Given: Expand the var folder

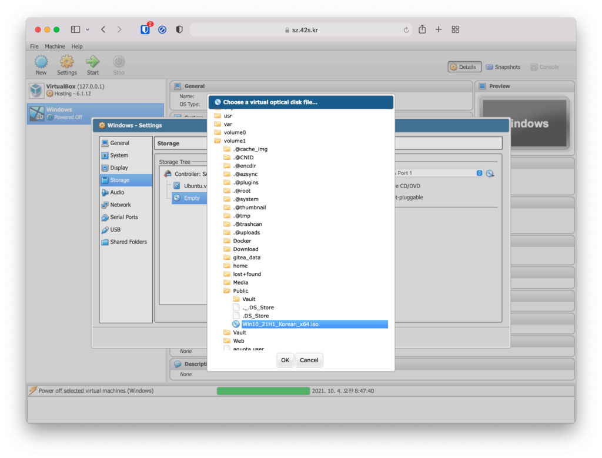Looking at the screenshot, I should [x=218, y=124].
